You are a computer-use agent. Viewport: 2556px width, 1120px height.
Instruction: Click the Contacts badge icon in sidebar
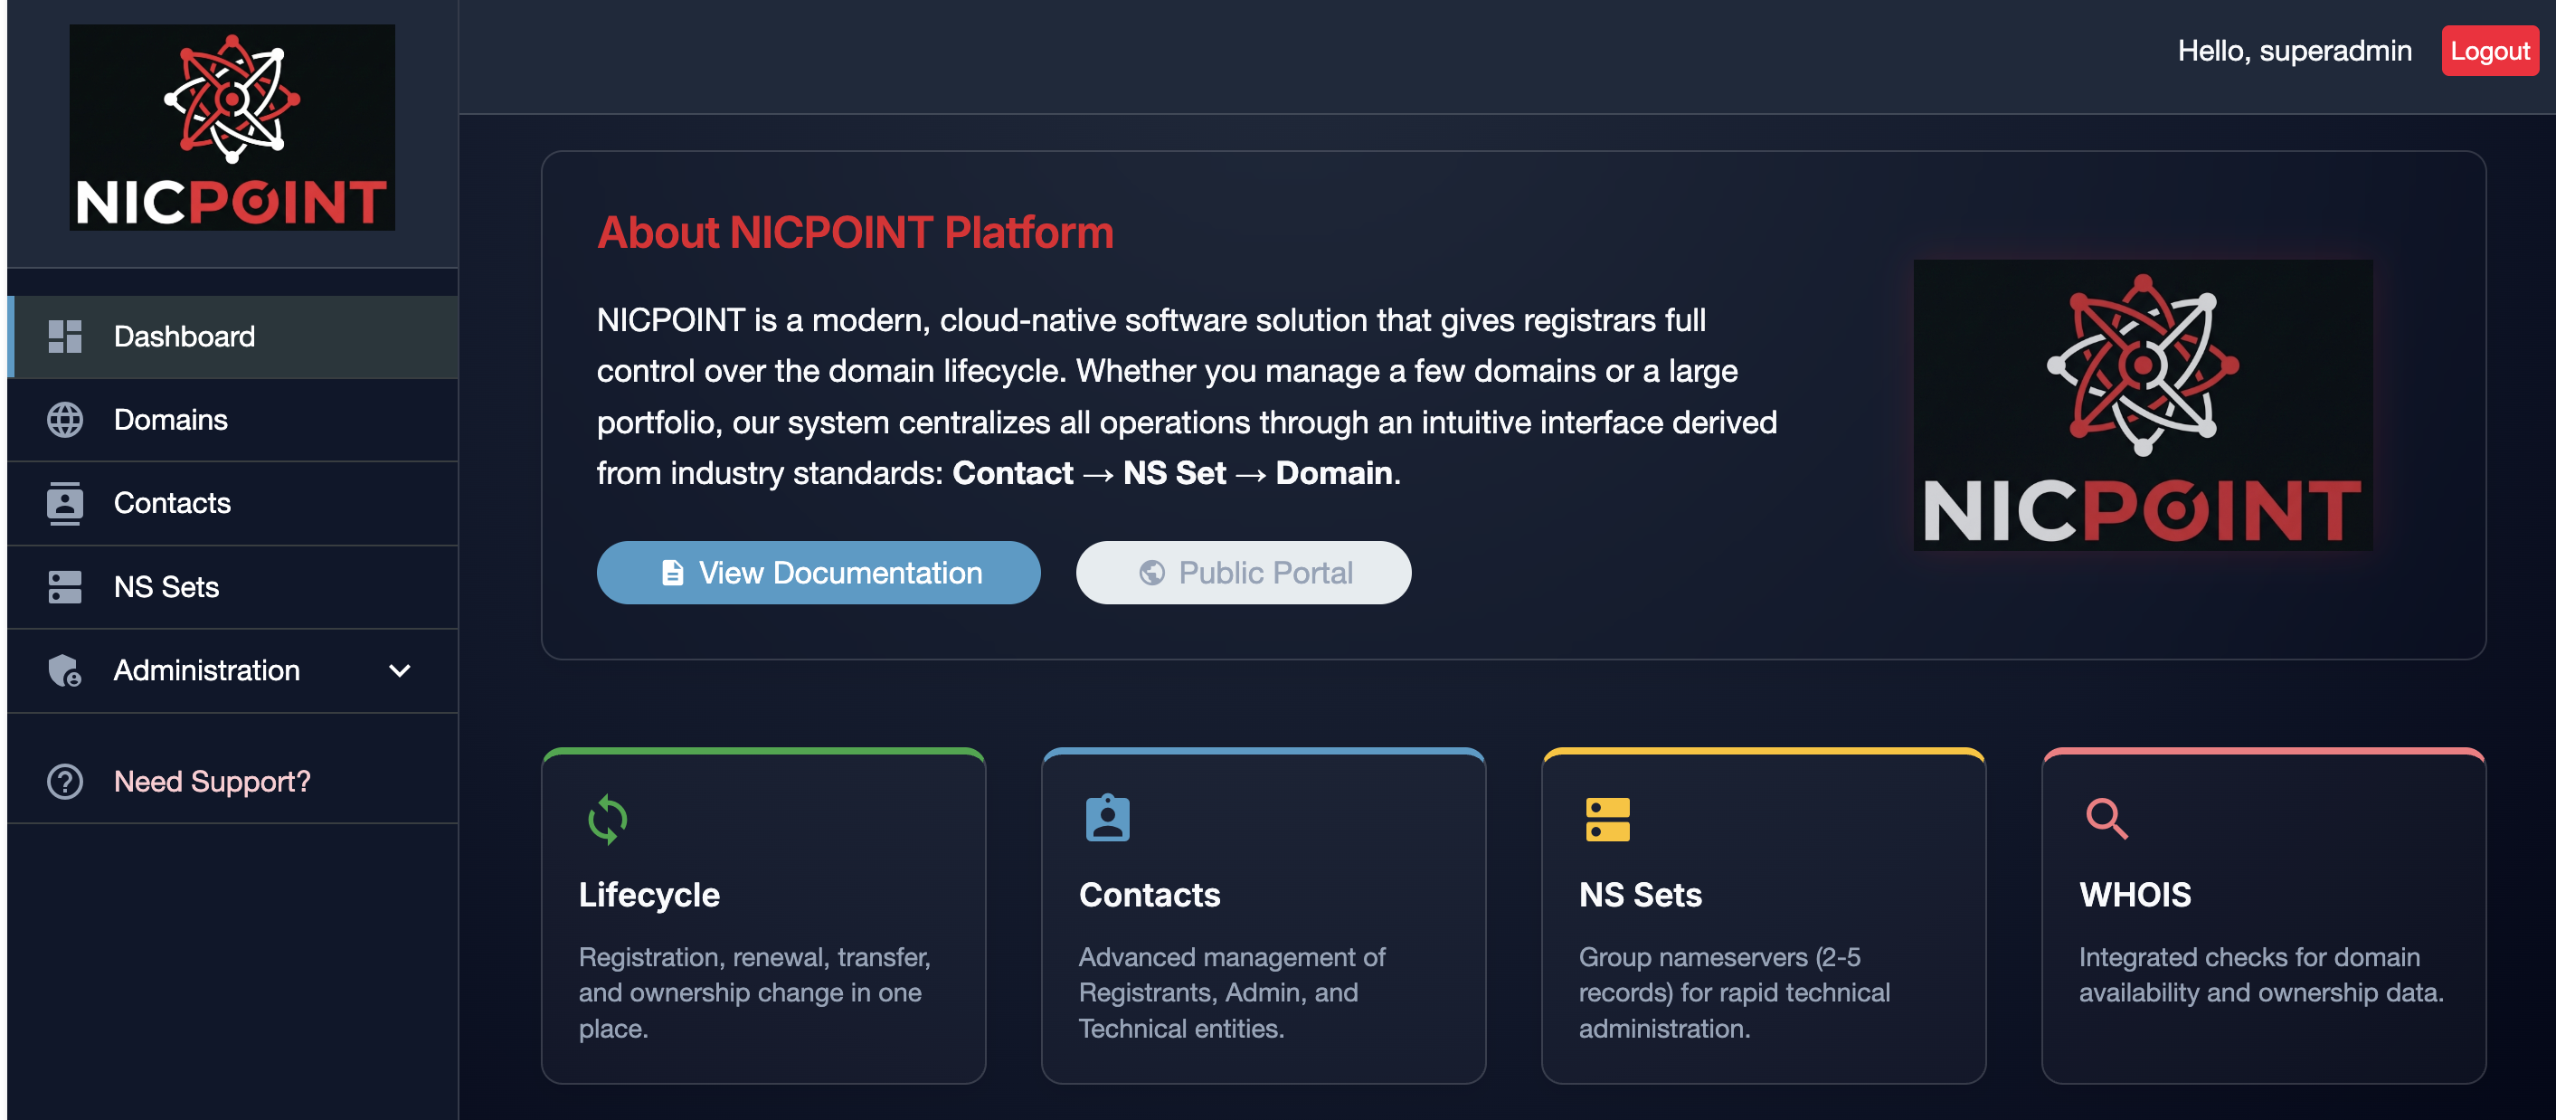64,503
